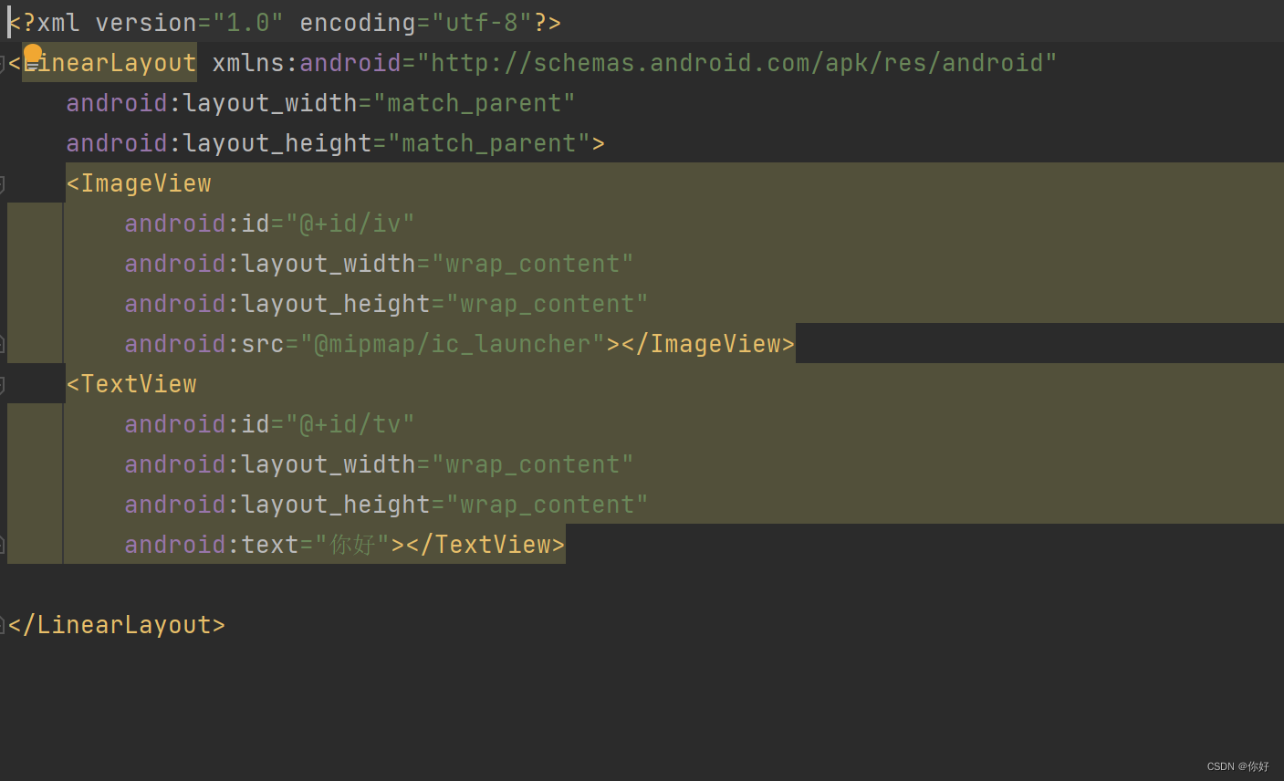This screenshot has height=781, width=1284.
Task: Click TextView's layout_height "wrap_content" value
Action: tap(548, 505)
